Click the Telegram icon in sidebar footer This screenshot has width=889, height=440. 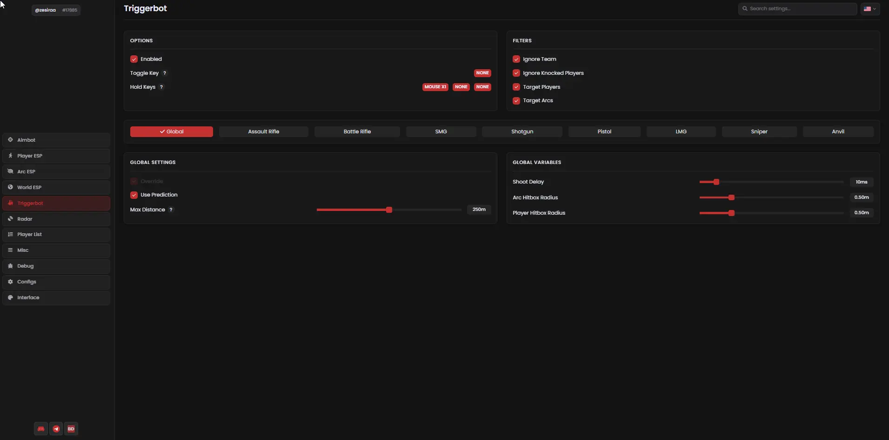pyautogui.click(x=56, y=429)
